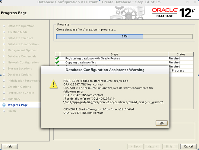This screenshot has width=199, height=150.
Task: Click the disabled Next button
Action: (x=152, y=146)
